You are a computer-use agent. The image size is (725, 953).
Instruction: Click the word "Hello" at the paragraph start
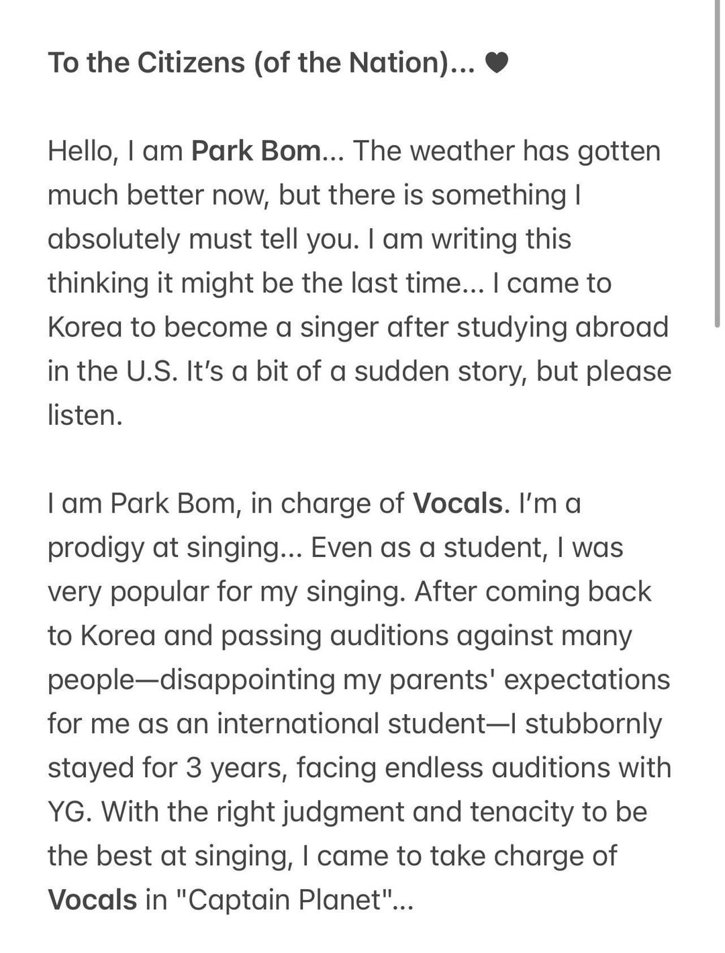[80, 150]
